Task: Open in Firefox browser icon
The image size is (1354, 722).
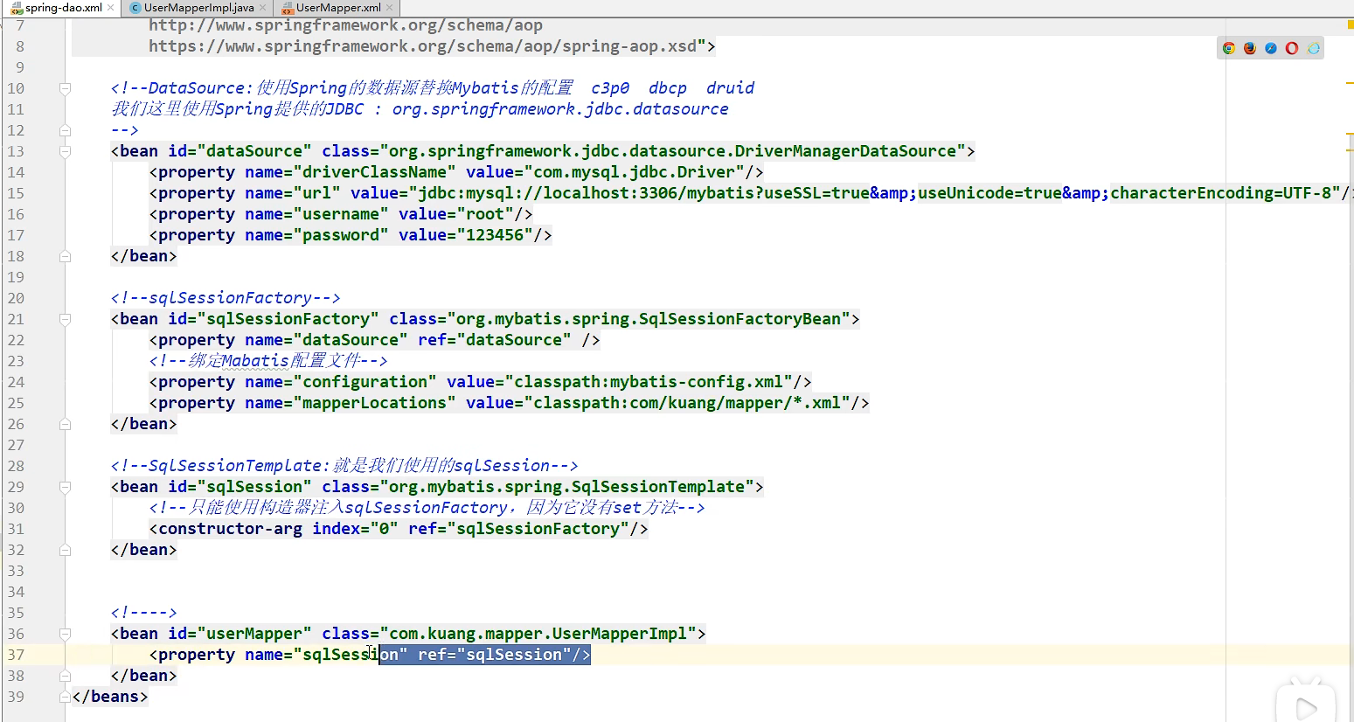Action: (1250, 48)
